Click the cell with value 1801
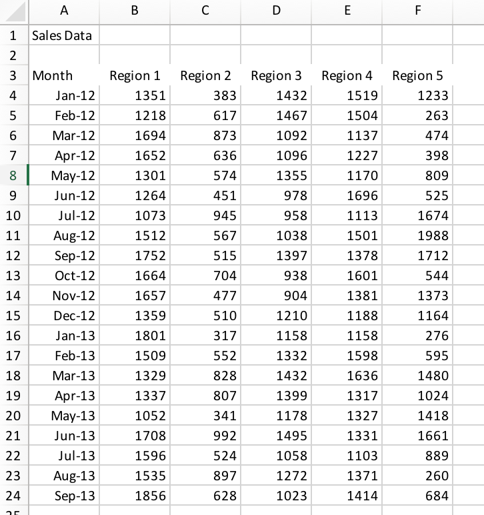 (x=135, y=336)
